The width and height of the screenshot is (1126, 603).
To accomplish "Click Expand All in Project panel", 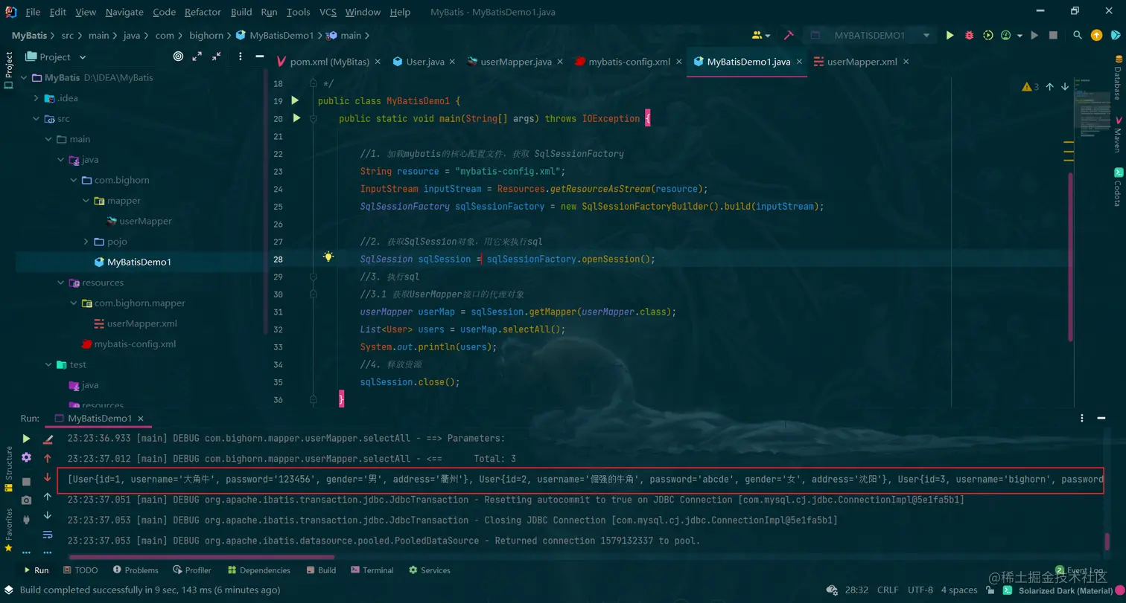I will point(197,57).
